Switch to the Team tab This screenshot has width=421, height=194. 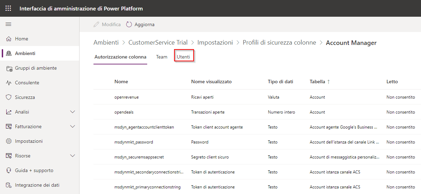pos(162,57)
